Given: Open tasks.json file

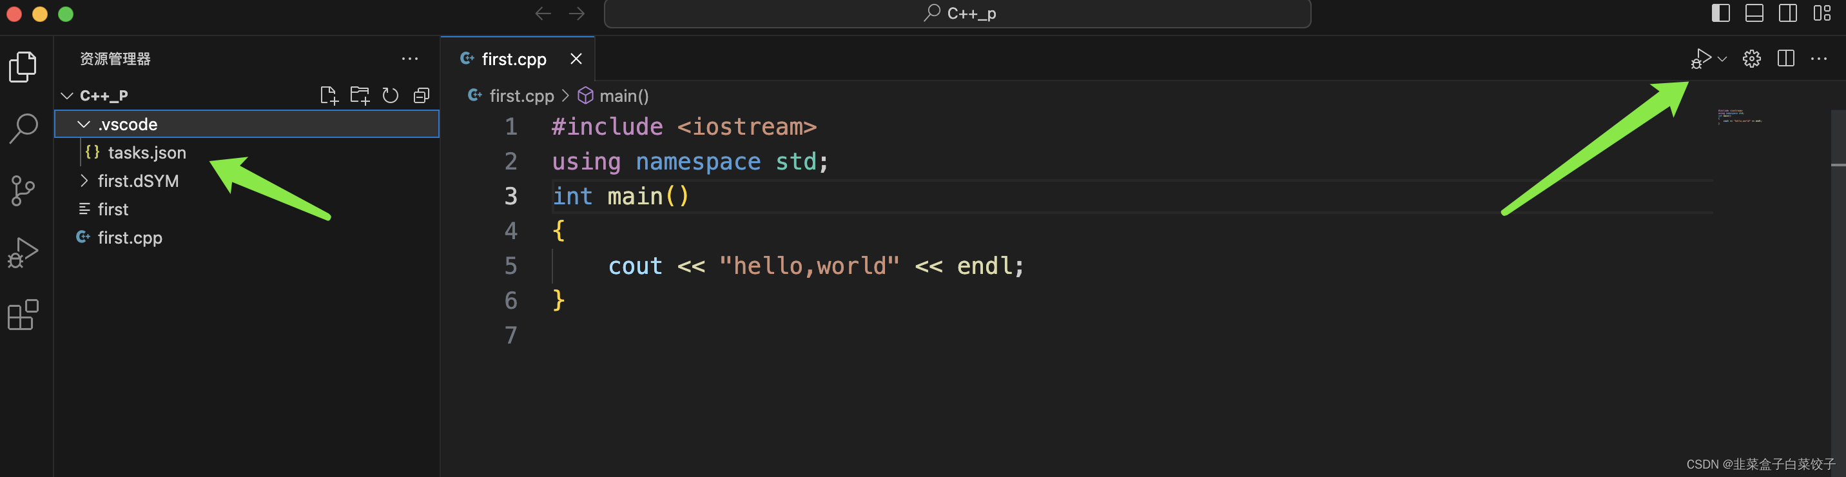Looking at the screenshot, I should tap(248, 153).
